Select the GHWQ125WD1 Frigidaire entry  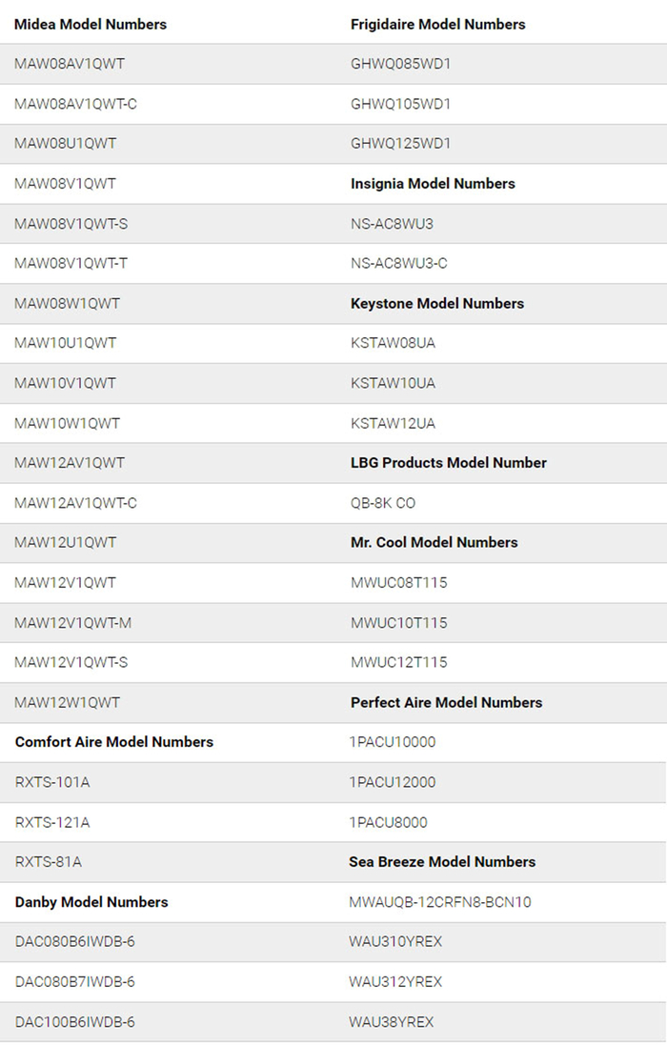(400, 144)
